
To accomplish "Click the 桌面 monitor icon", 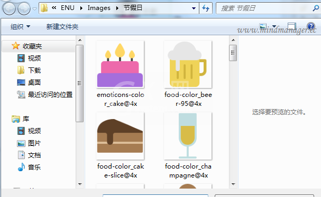I will (x=21, y=82).
